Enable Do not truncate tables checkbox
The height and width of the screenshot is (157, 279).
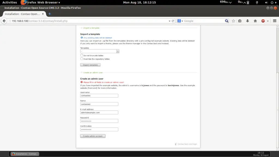(81, 55)
